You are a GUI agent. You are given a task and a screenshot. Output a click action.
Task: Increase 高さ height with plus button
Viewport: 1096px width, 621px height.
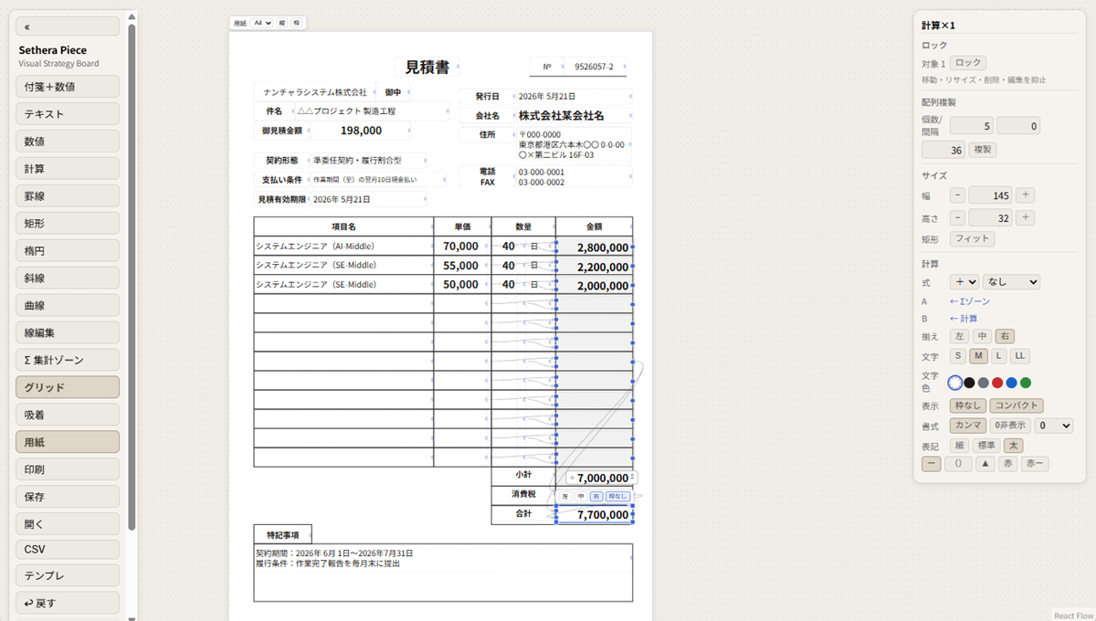click(x=1025, y=217)
